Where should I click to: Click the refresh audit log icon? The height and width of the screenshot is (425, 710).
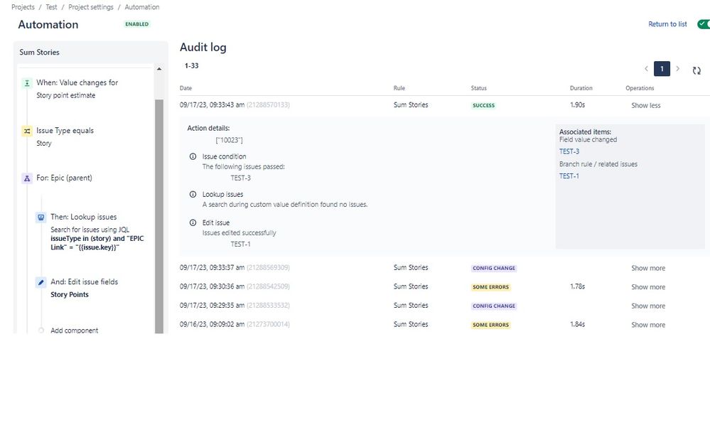tap(696, 70)
